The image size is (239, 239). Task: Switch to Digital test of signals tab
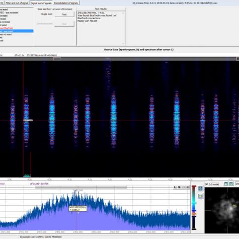41,3
